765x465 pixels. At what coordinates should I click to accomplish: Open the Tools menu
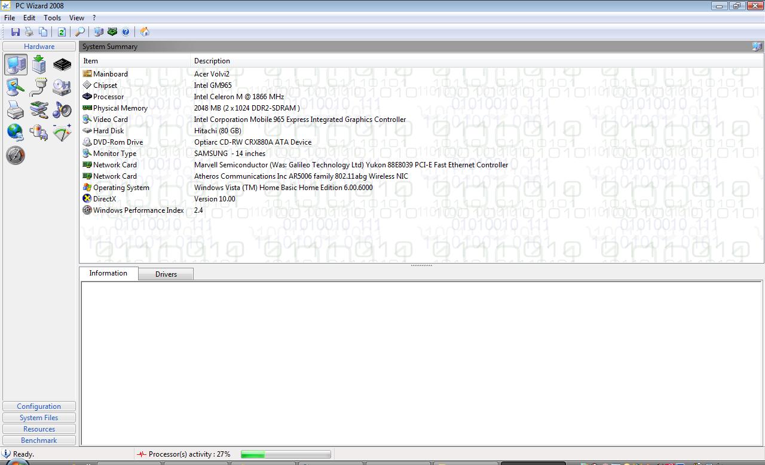pyautogui.click(x=53, y=18)
